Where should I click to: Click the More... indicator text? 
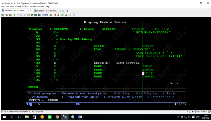point(177,83)
